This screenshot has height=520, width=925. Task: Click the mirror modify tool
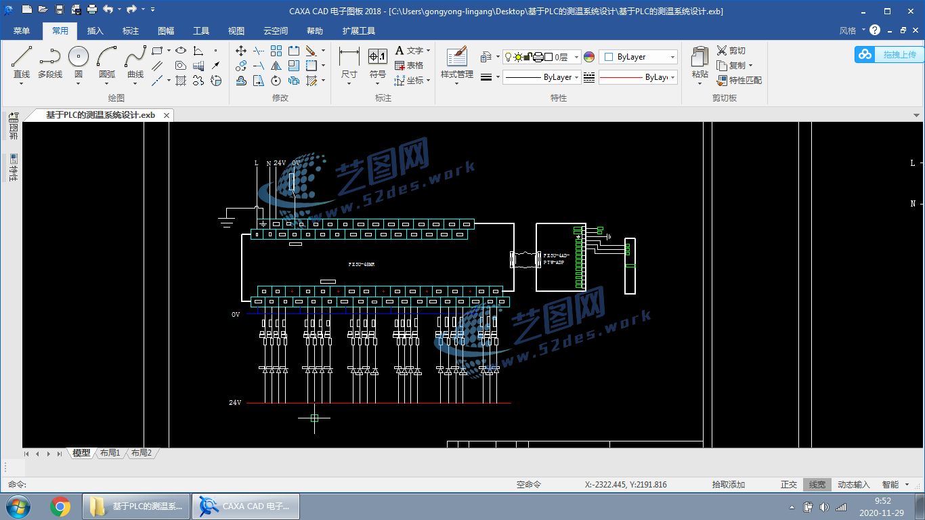[276, 66]
